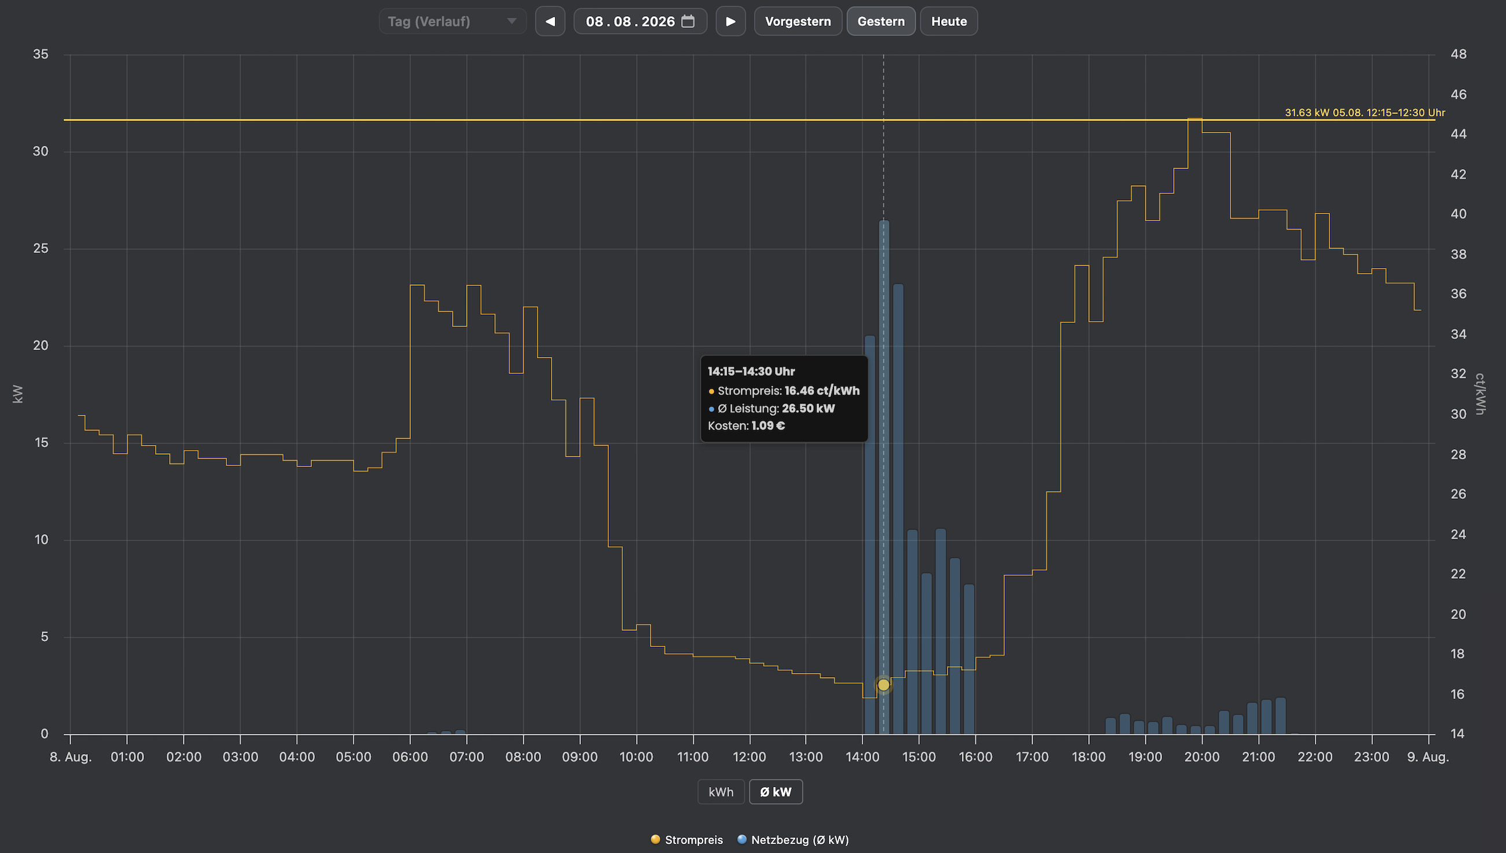Click the "48" label on the ct/kWh axis
This screenshot has height=853, width=1506.
coord(1459,54)
